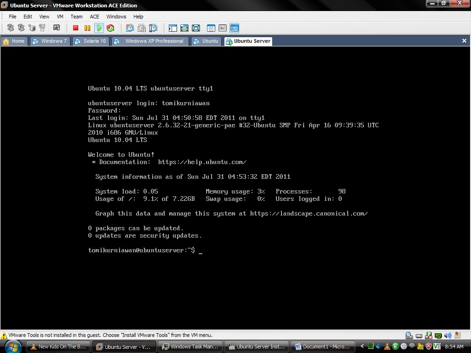Open the Edit menu

point(28,17)
